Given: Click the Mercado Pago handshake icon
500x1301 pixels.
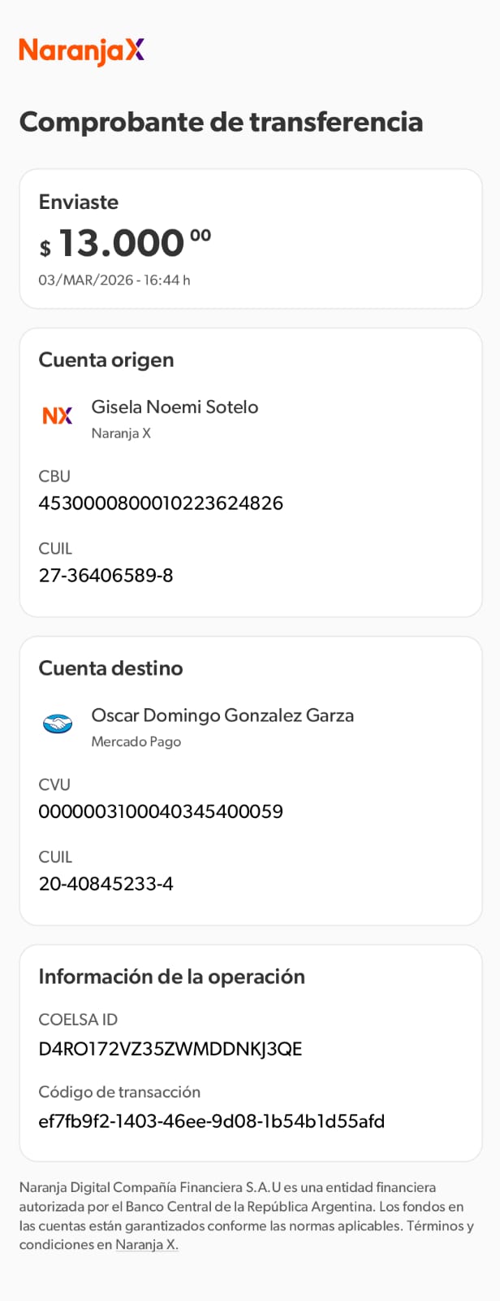Looking at the screenshot, I should click(x=58, y=723).
